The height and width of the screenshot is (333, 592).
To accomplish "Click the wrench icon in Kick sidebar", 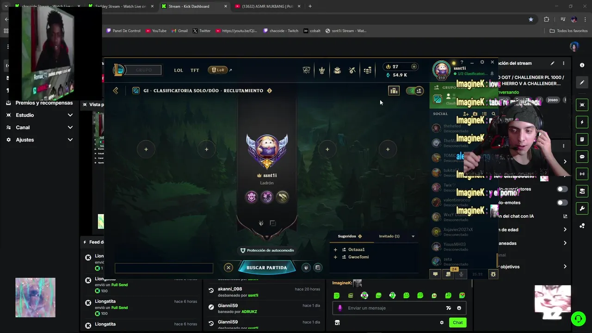I will tap(582, 208).
